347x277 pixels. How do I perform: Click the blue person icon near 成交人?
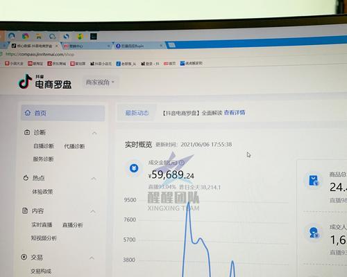point(314,233)
